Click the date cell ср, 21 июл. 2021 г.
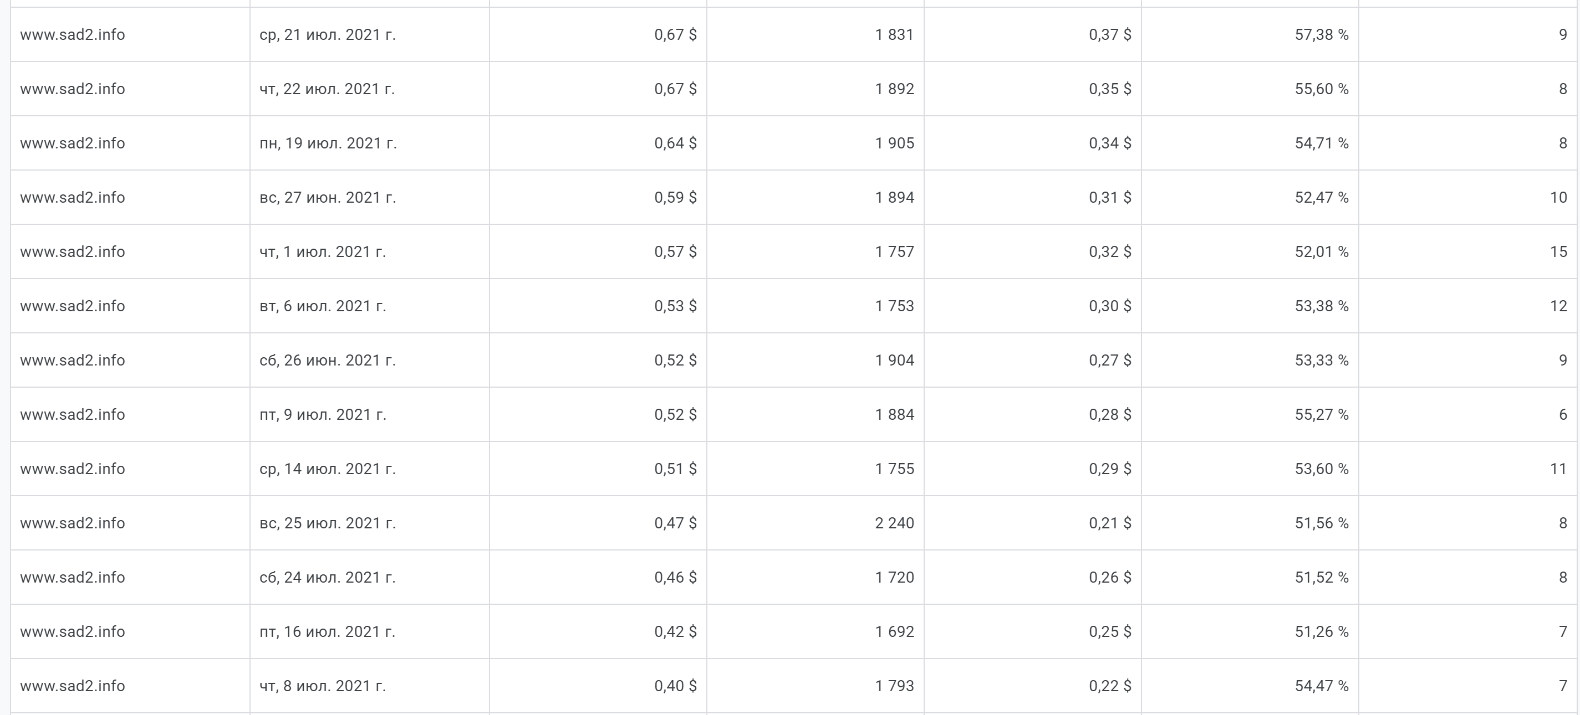The image size is (1580, 715). [328, 35]
